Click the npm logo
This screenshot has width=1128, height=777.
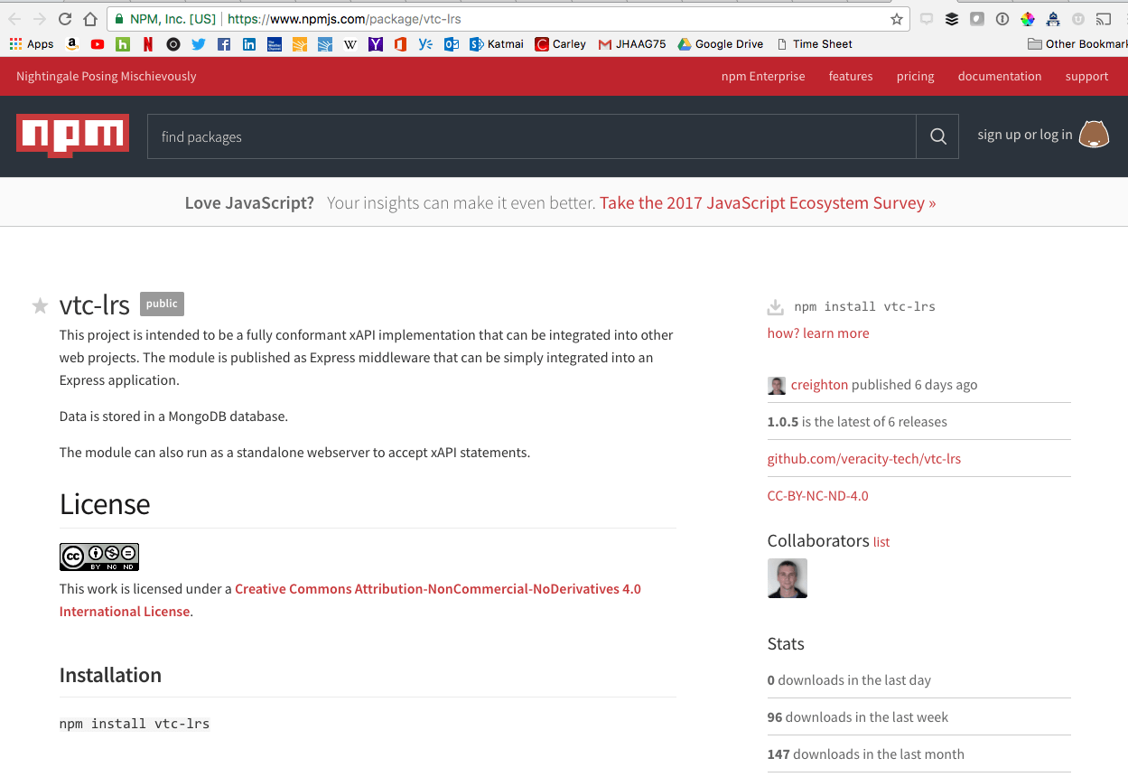click(x=72, y=136)
